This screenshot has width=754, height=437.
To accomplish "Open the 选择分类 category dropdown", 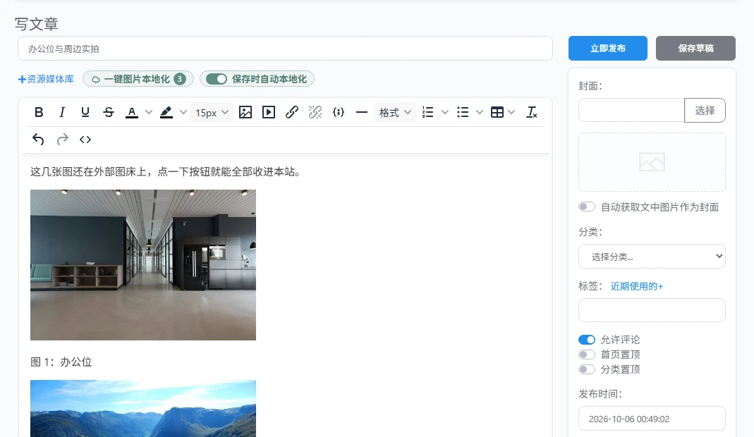I will (652, 257).
